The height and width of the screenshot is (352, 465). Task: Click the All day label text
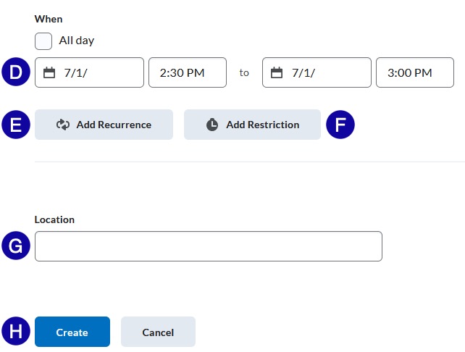[x=77, y=41]
